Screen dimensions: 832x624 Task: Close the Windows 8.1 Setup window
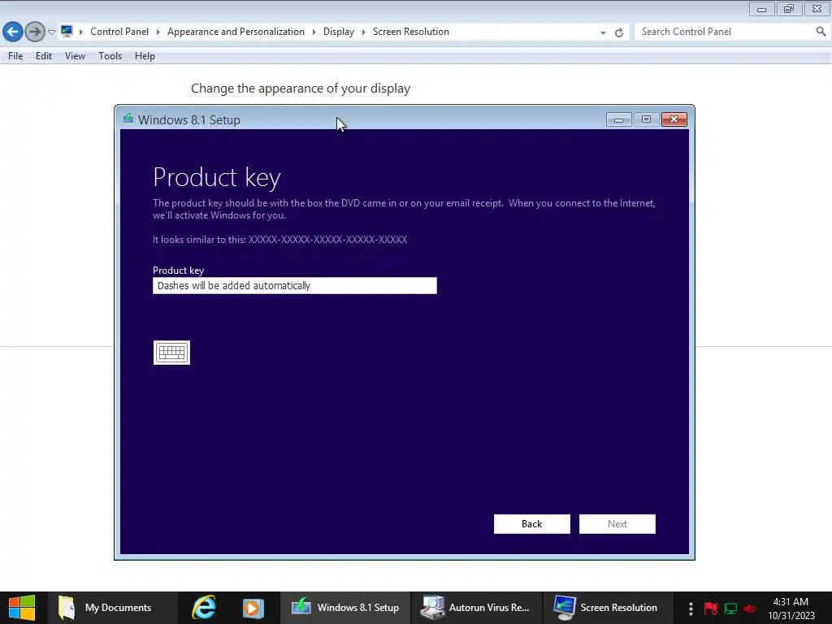click(674, 119)
